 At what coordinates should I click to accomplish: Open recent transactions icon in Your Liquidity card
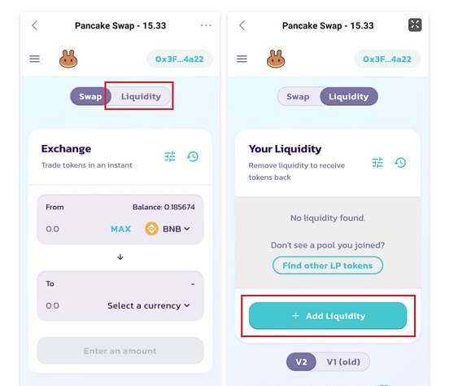point(400,163)
